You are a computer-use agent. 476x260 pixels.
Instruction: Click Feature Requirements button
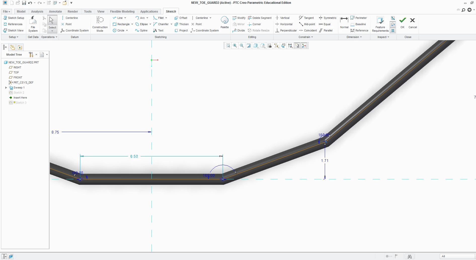pyautogui.click(x=380, y=24)
